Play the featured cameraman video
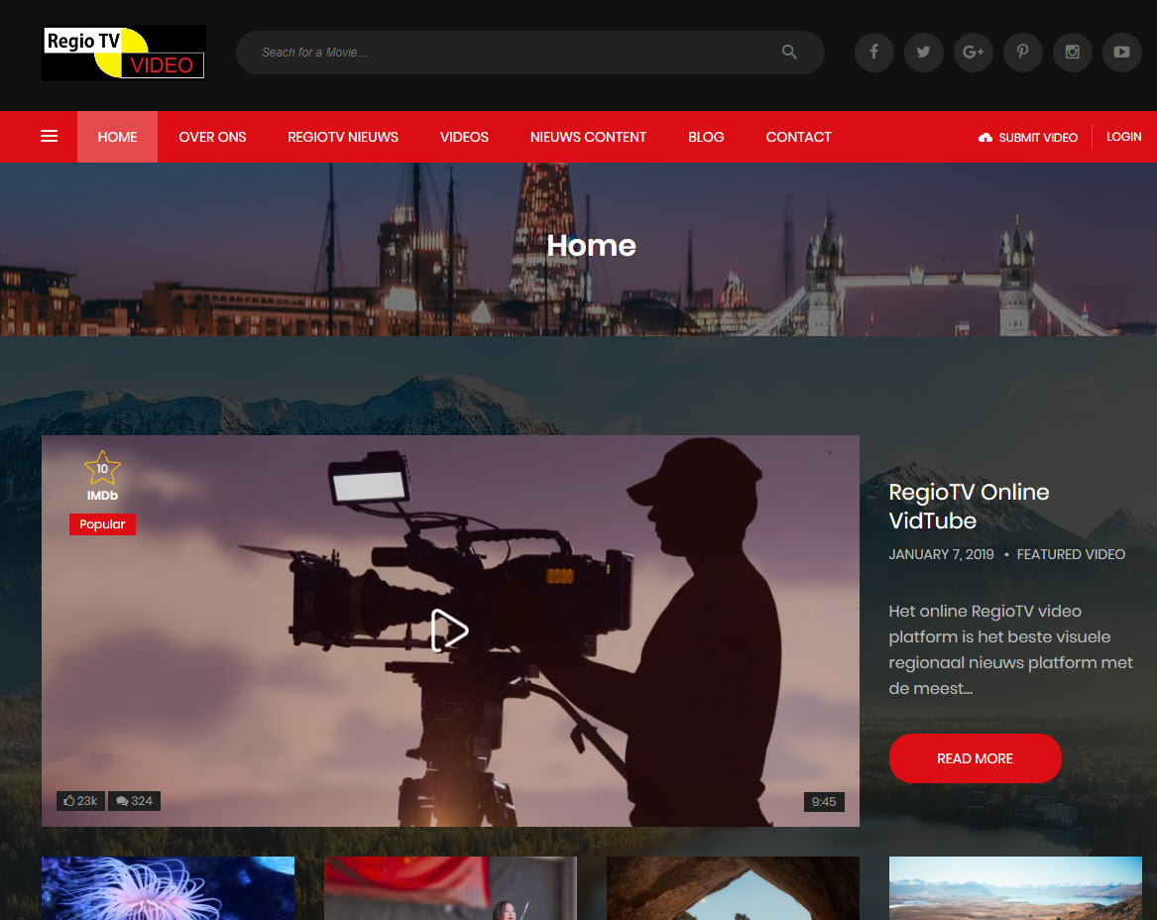Screen dimensions: 1157x920 click(449, 631)
